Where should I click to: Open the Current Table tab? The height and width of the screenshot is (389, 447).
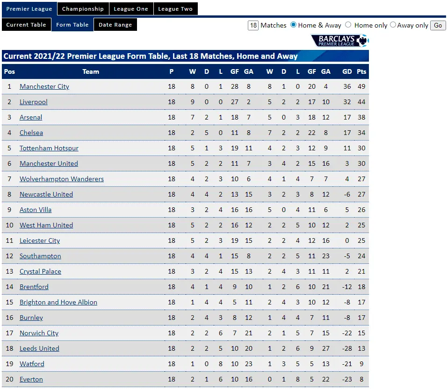26,25
